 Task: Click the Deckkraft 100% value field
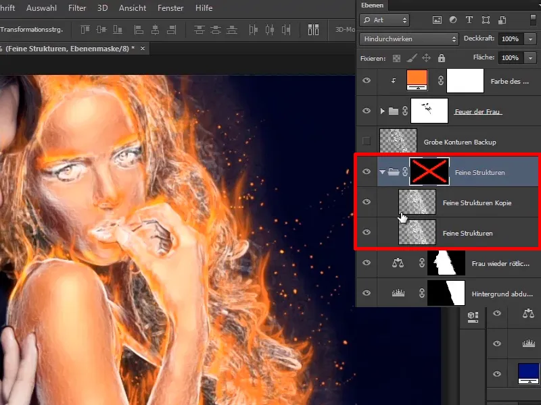coord(511,39)
